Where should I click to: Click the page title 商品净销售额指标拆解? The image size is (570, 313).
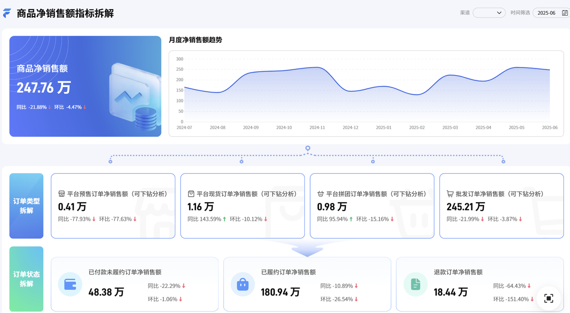(65, 13)
